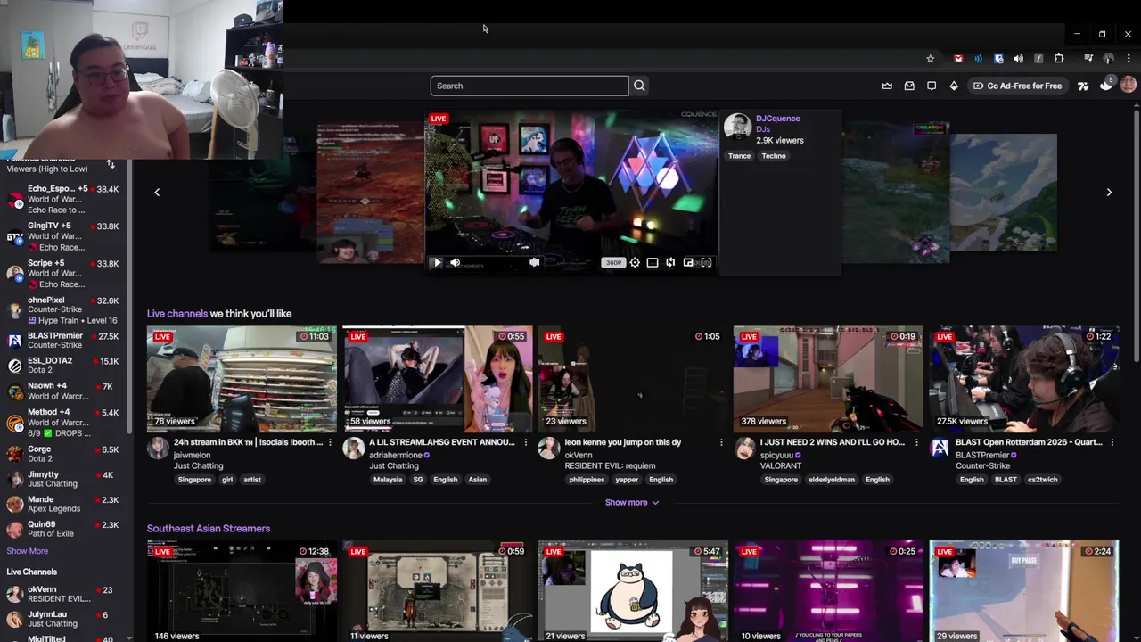
Task: Open spicyuuu channel avatar
Action: tap(744, 448)
